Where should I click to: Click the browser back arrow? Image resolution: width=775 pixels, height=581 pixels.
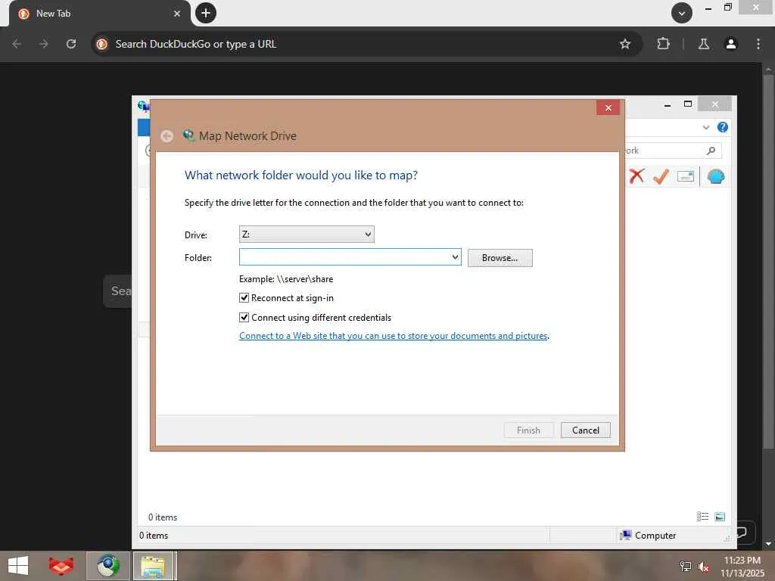pyautogui.click(x=17, y=44)
